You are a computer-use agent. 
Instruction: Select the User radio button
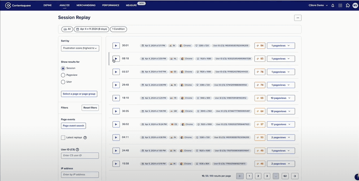tap(63, 82)
